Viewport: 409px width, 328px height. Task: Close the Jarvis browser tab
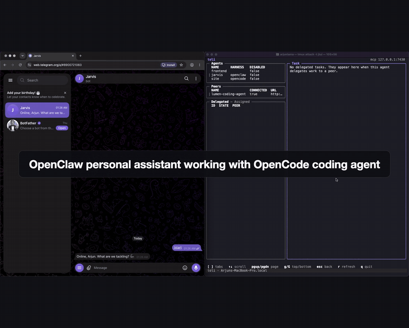click(x=73, y=56)
